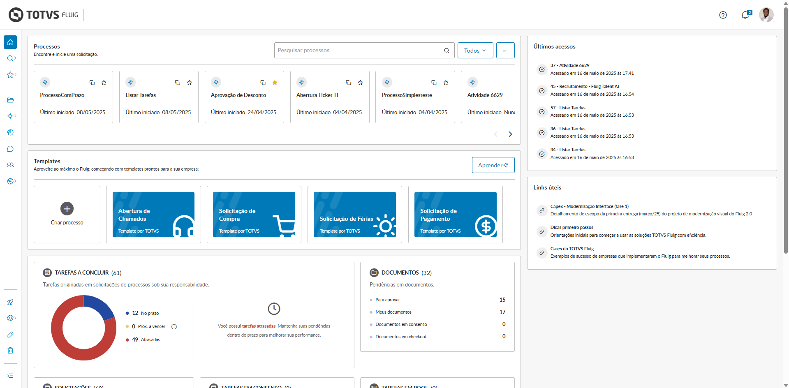Click the Aprender button
This screenshot has height=388, width=789.
493,165
